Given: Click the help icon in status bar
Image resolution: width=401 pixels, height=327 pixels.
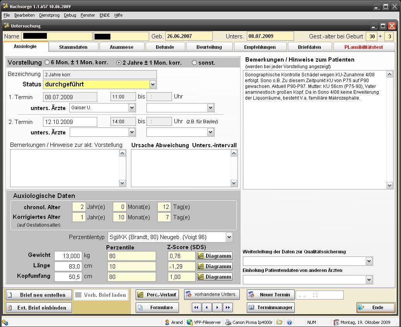Looking at the screenshot, I should [289, 322].
